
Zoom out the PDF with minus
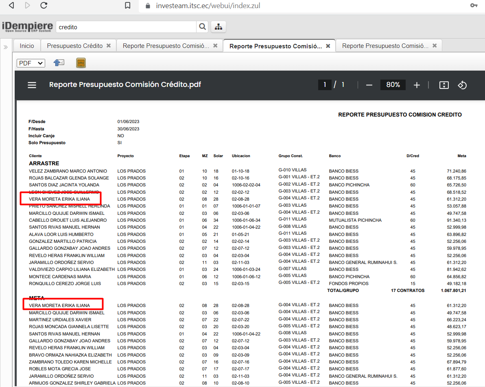coord(369,85)
